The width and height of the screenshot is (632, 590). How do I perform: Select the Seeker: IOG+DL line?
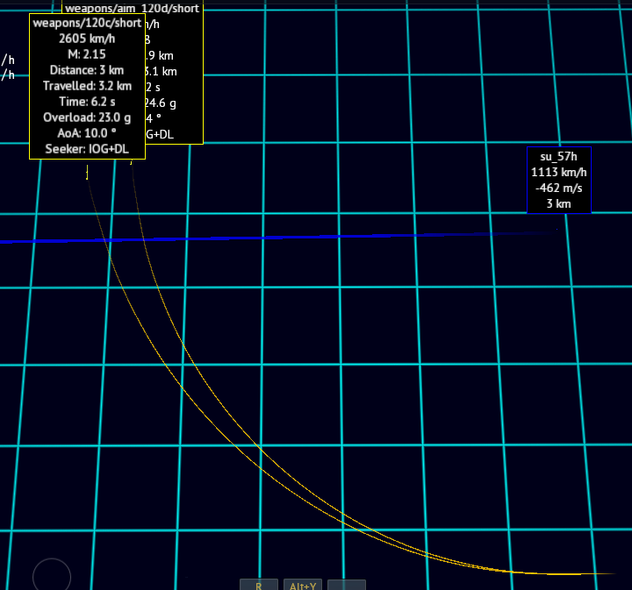click(87, 149)
